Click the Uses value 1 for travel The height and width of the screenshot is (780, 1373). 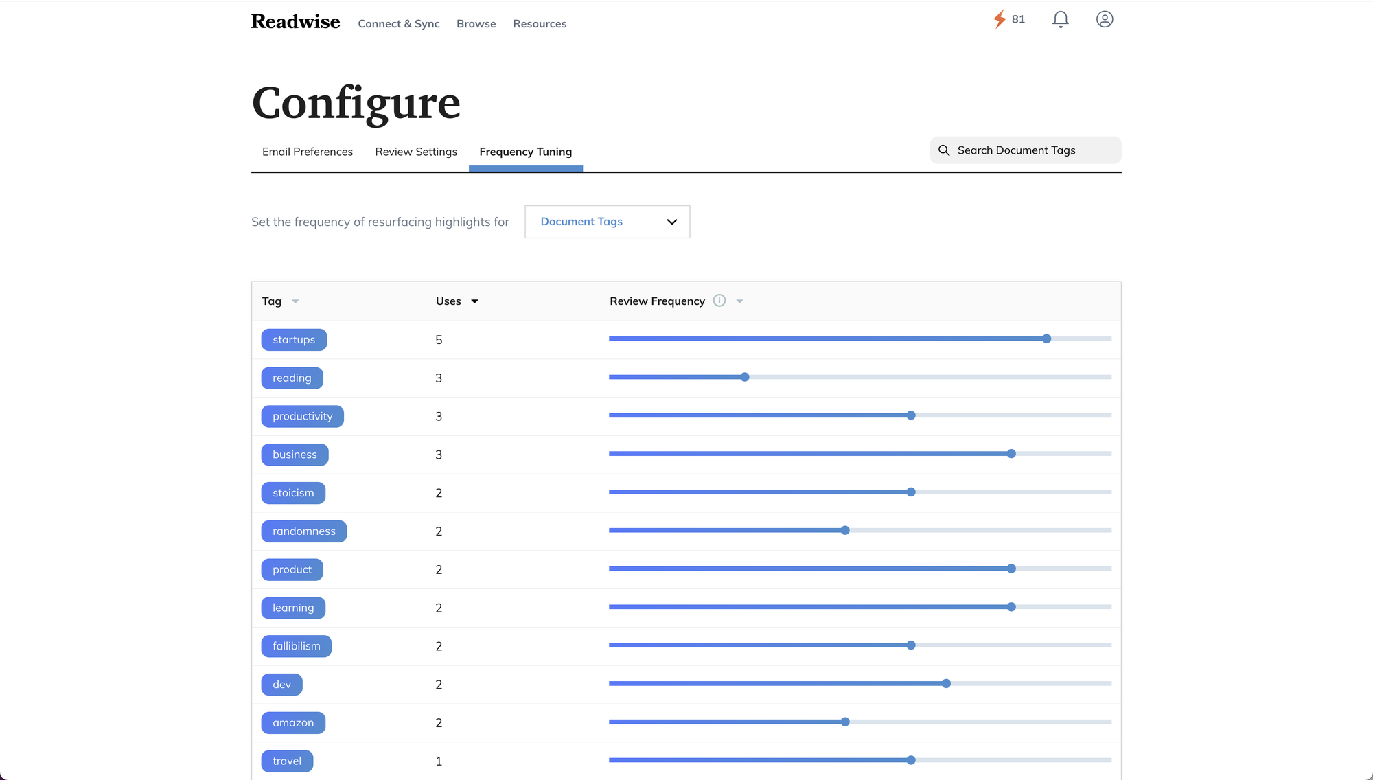439,761
